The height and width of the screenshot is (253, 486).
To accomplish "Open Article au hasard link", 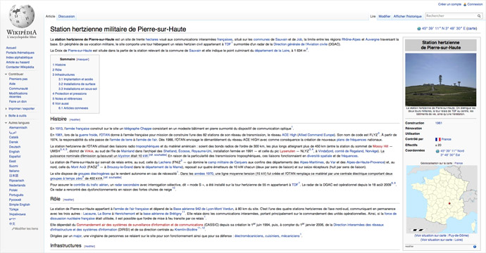I will coord(18,62).
